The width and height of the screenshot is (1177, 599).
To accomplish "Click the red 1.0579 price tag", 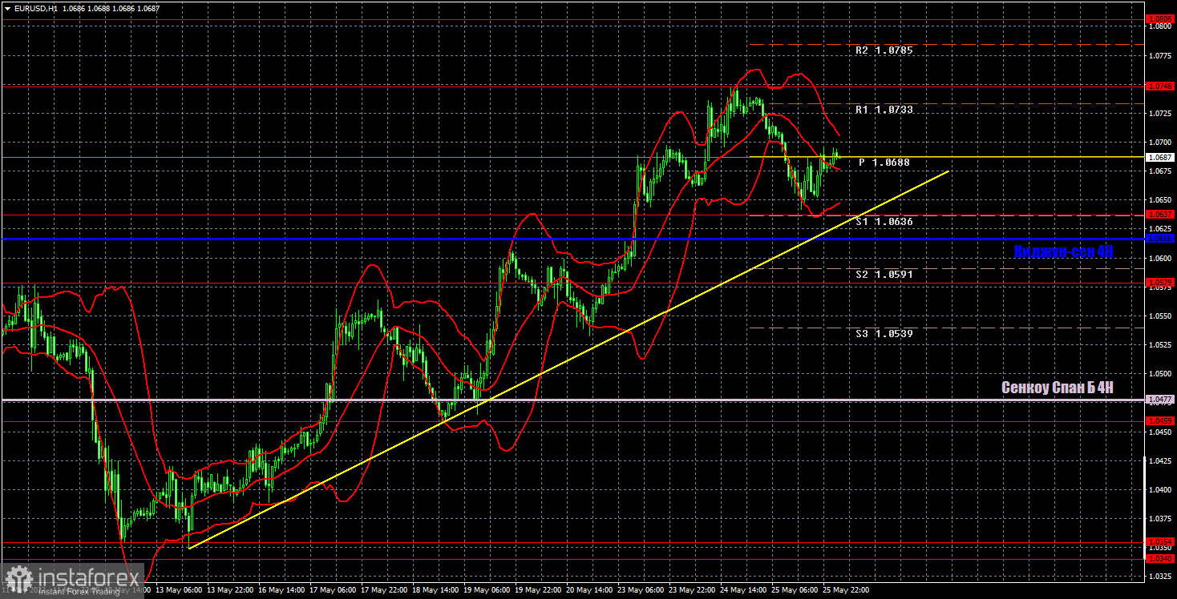I will (x=1160, y=282).
